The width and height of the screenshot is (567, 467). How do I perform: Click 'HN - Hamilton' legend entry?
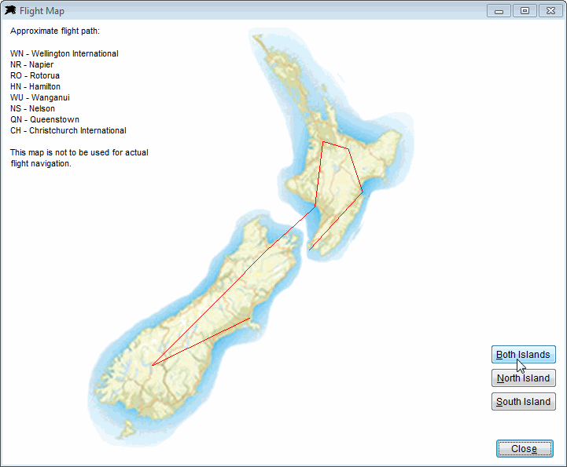pos(35,86)
